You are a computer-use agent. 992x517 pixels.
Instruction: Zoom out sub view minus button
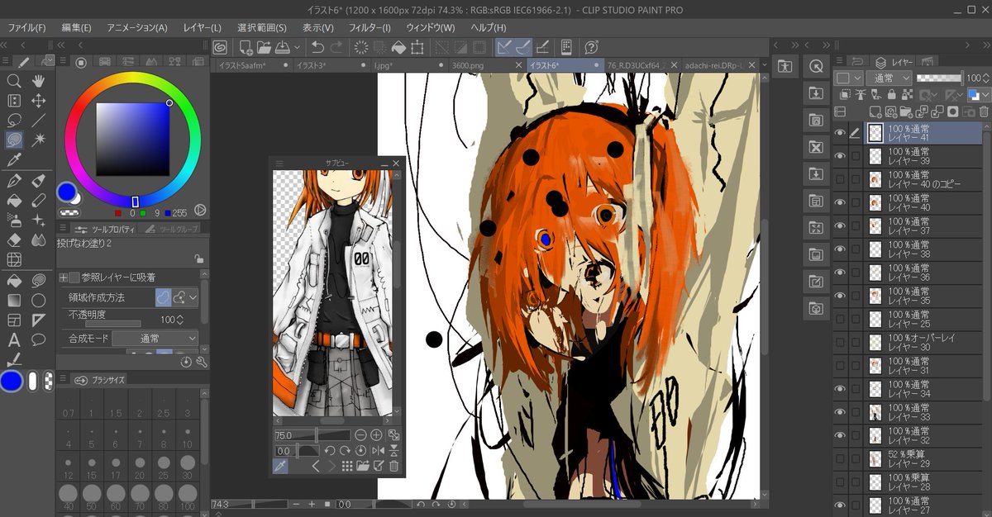[x=360, y=435]
